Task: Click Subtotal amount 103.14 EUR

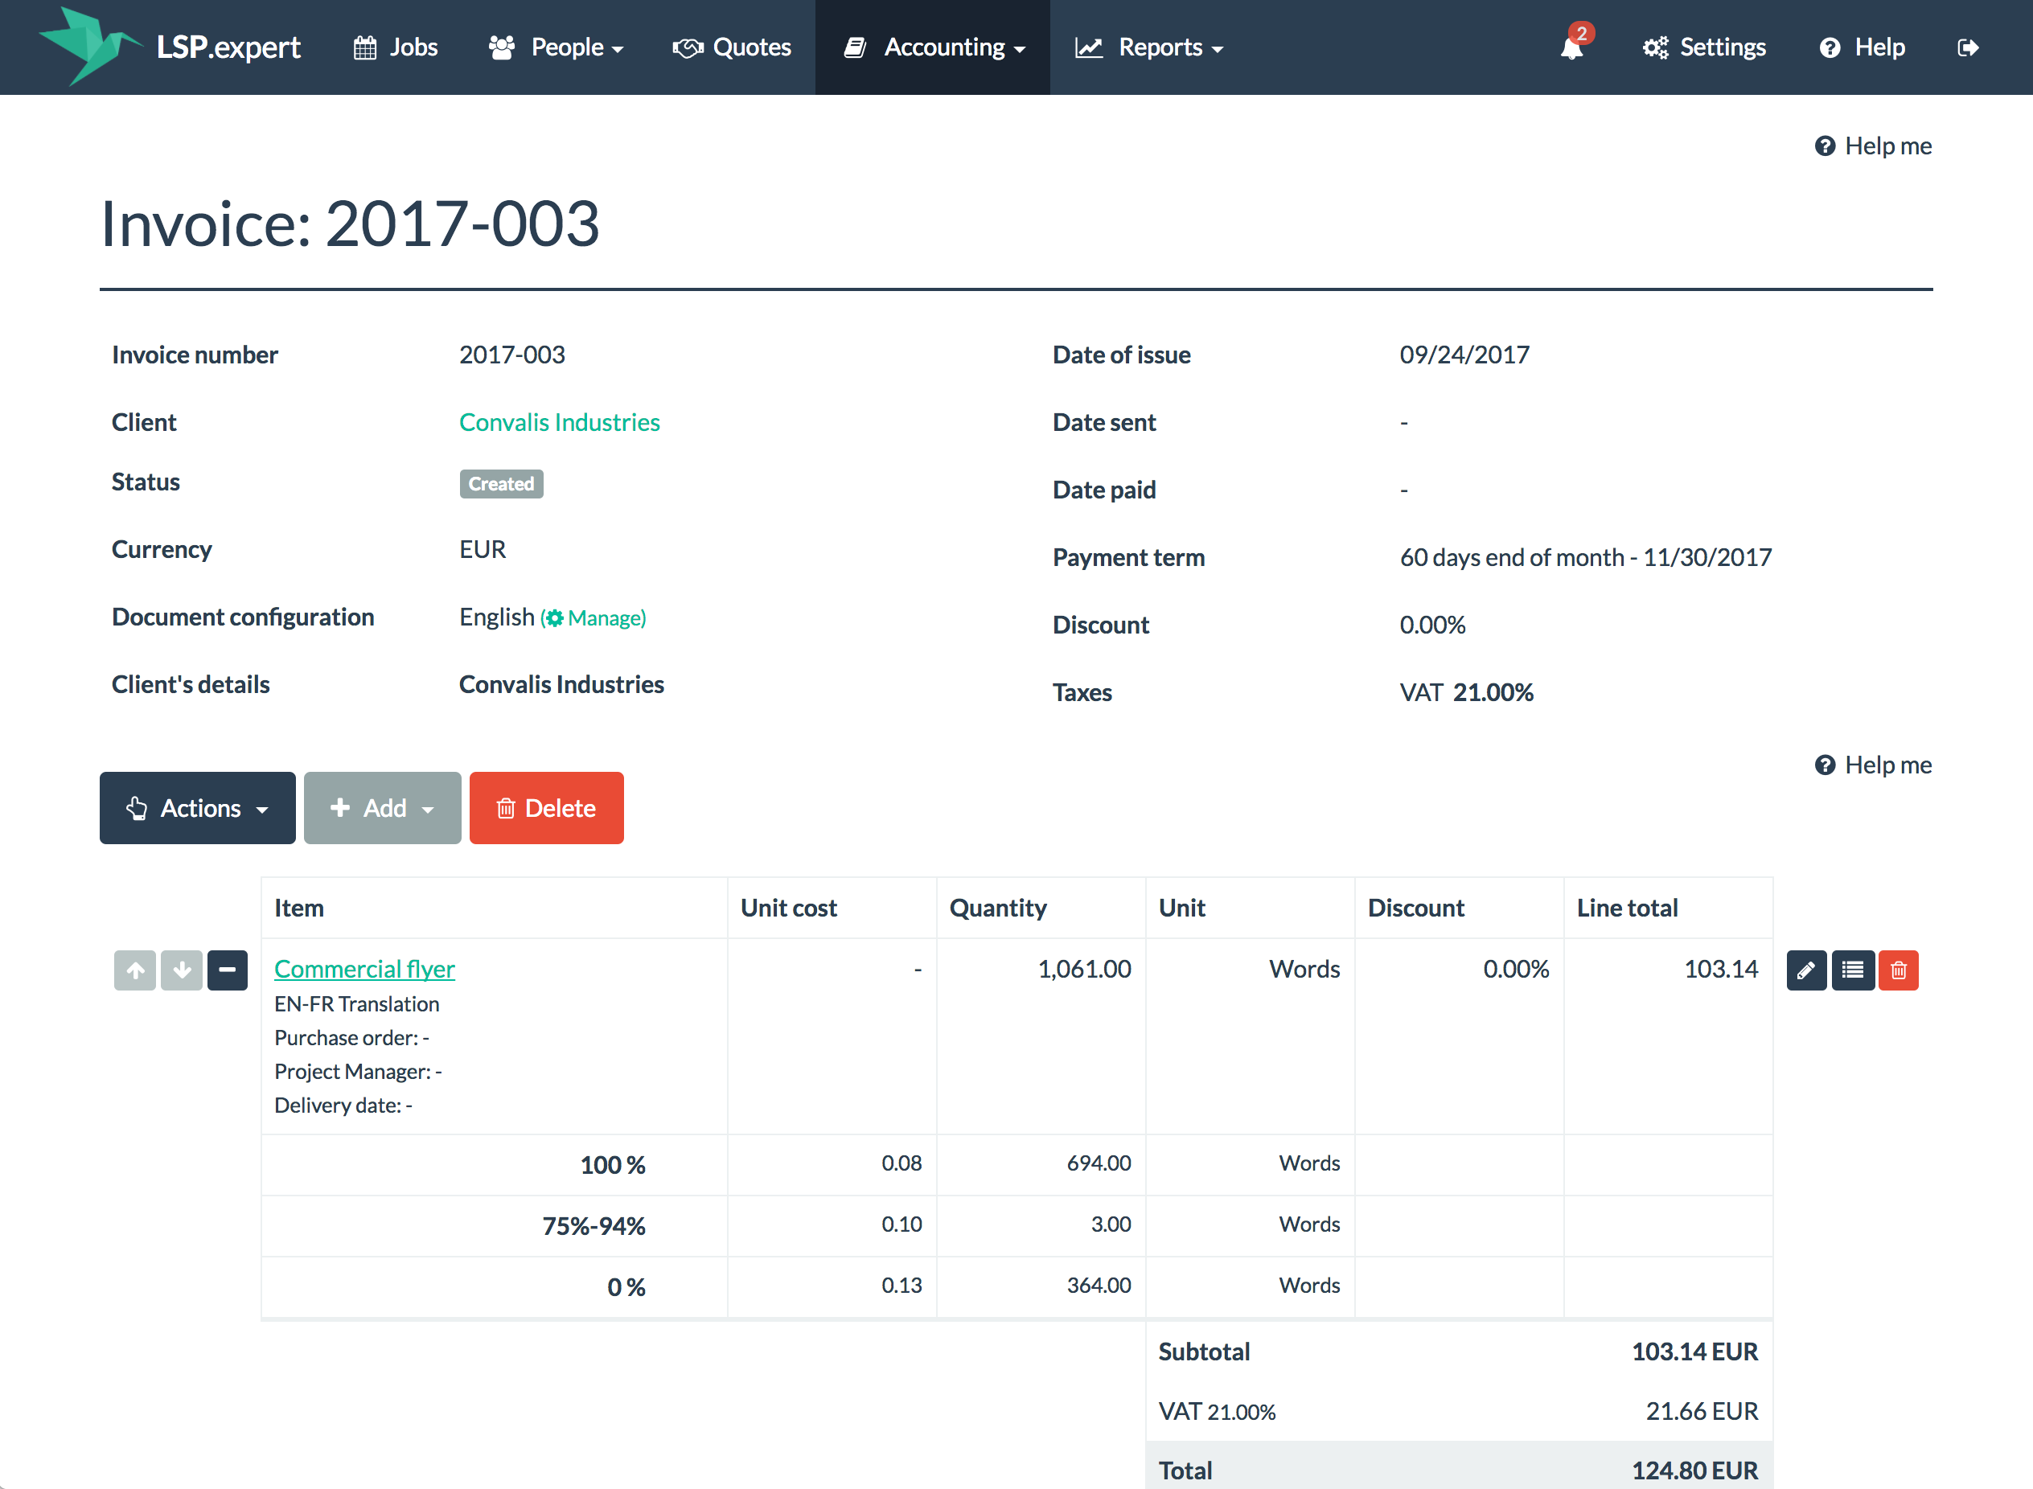Action: 1694,1352
